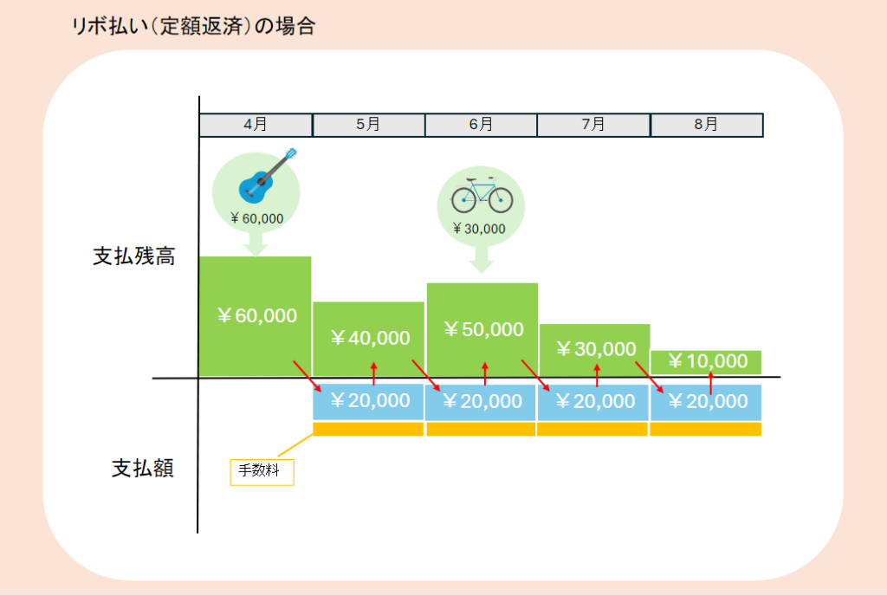Click the blue ¥20,000 payment box under 7月
Viewport: 887px width, 596px height.
pos(593,402)
